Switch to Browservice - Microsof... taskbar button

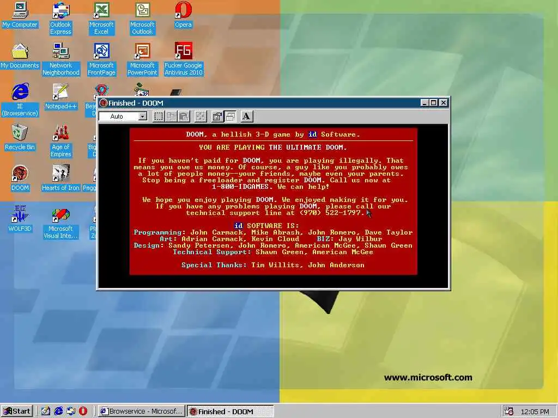click(x=142, y=411)
